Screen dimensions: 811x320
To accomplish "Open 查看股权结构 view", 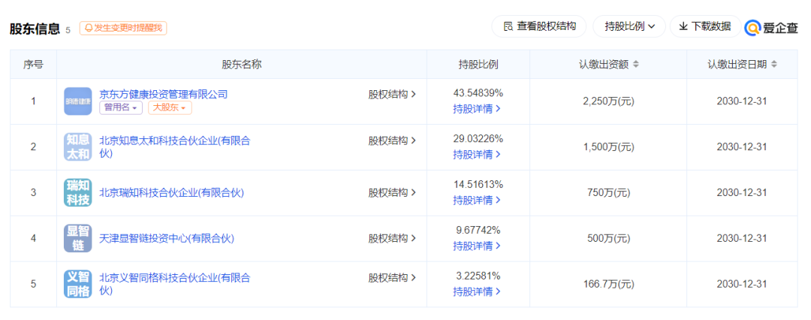I will [x=539, y=26].
